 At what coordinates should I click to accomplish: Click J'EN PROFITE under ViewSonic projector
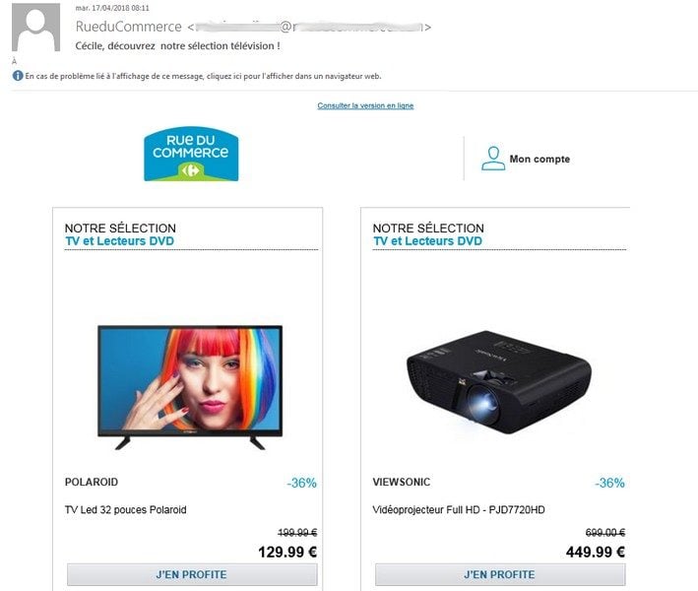tap(500, 574)
